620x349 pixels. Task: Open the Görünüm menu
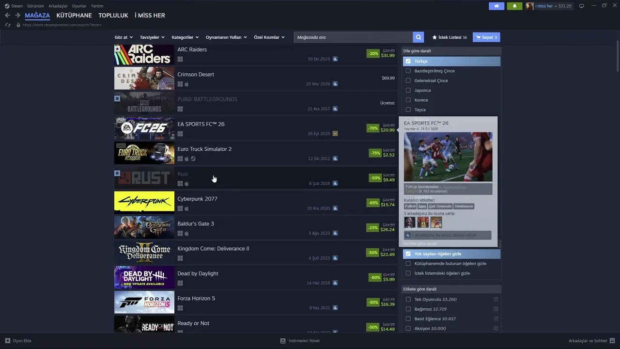[35, 6]
